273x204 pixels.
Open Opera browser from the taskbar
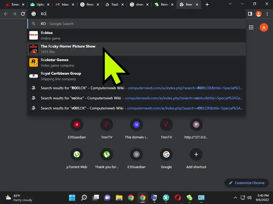178,198
